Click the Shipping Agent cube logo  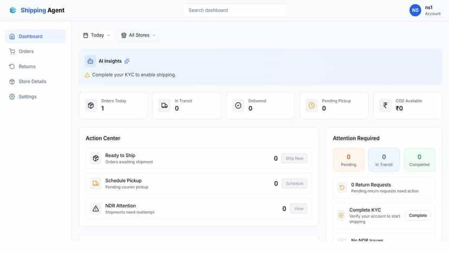13,10
